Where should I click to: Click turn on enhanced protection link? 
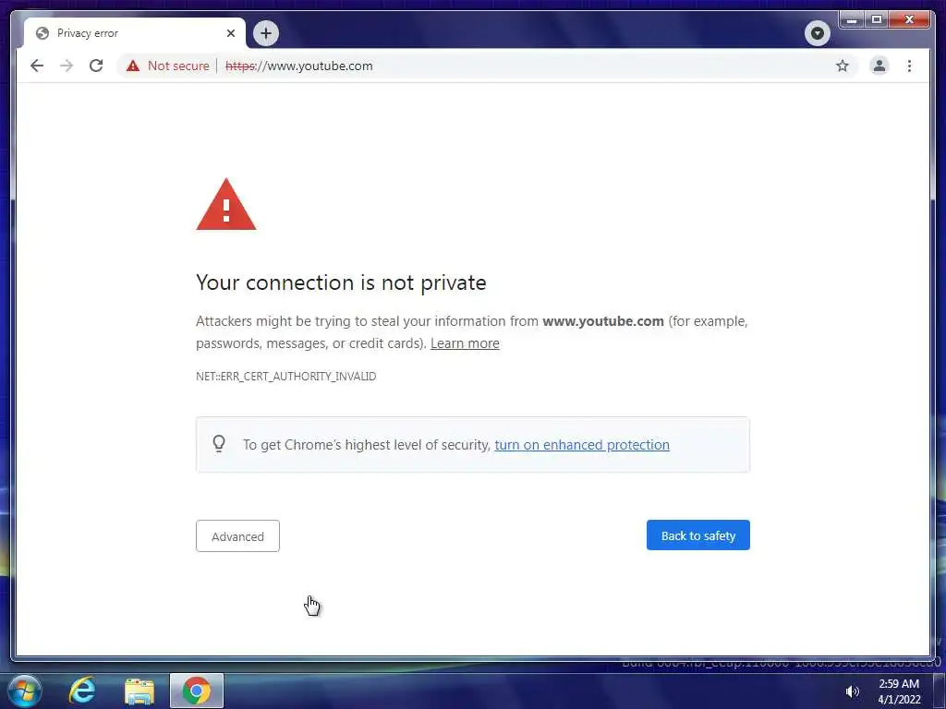tap(582, 445)
